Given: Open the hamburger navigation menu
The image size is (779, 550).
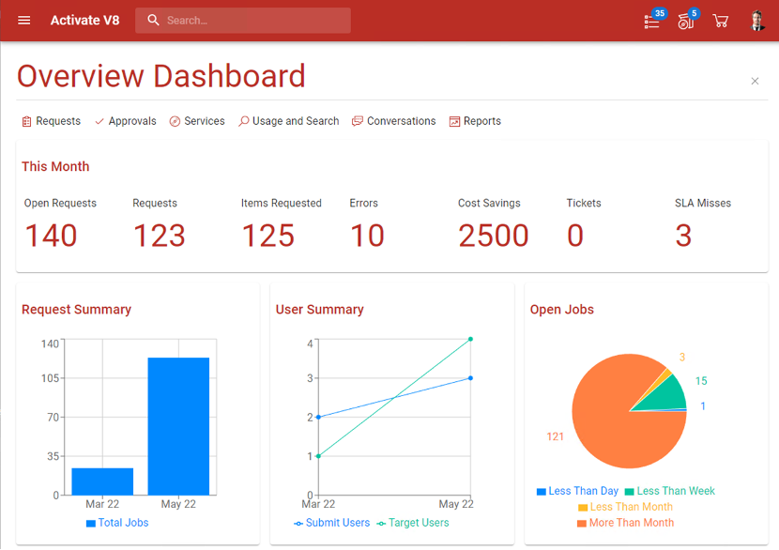Looking at the screenshot, I should [x=23, y=21].
